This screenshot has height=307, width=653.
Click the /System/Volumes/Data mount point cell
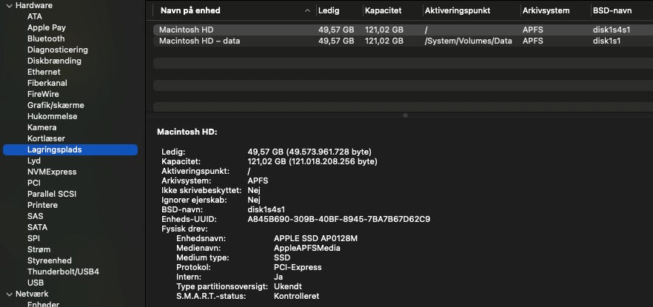click(x=468, y=41)
